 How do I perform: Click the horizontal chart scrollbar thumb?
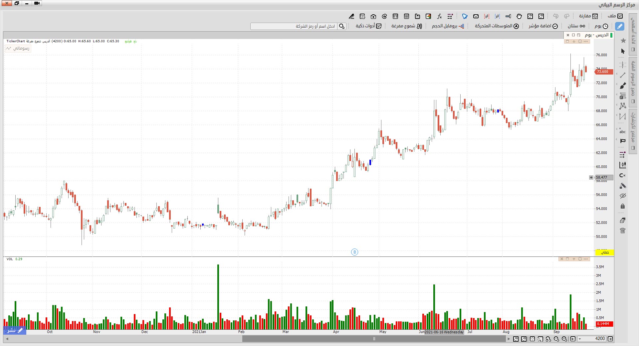point(374,339)
